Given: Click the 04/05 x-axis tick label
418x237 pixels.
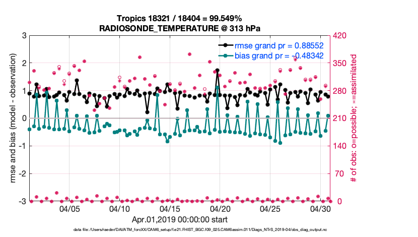Looking at the screenshot, I should pyautogui.click(x=70, y=209).
